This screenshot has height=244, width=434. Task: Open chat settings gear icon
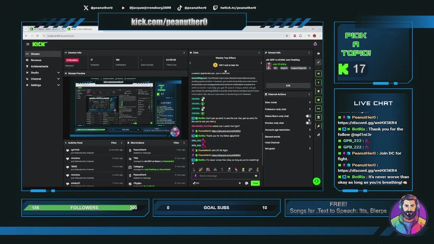[x=240, y=183]
